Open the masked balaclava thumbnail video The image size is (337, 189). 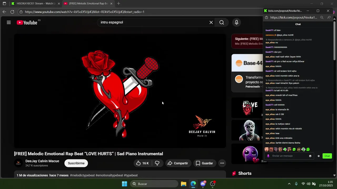click(x=247, y=130)
